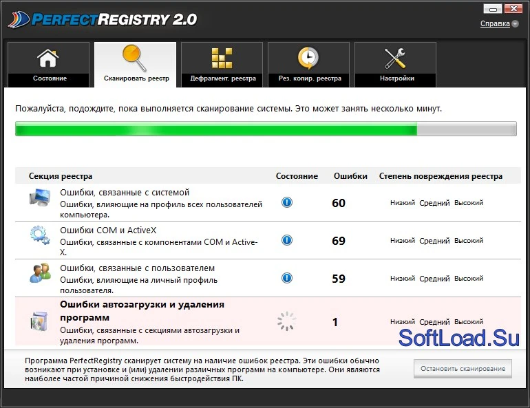The image size is (530, 408).
Task: Select row Ошибки автозагрузки и удаления программ
Action: 268,321
